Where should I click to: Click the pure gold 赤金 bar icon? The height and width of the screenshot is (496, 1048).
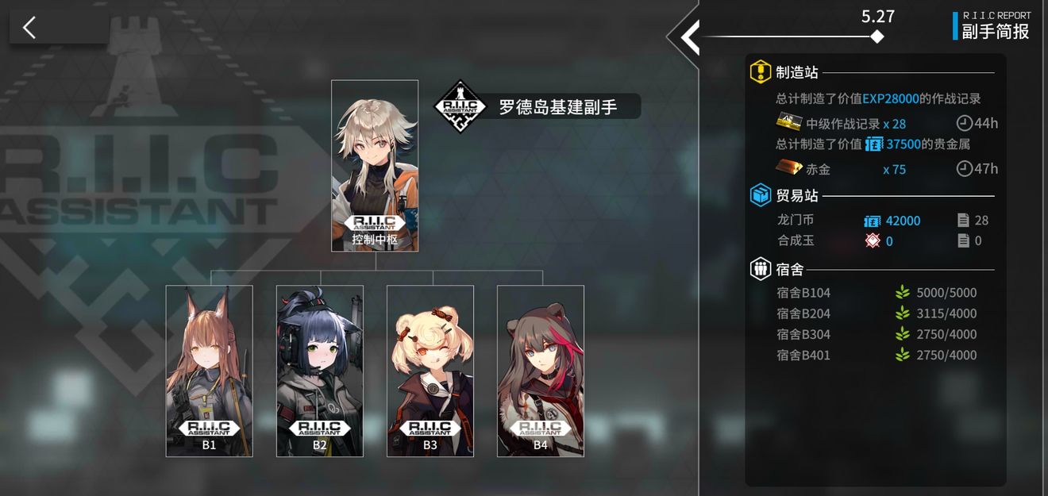788,168
